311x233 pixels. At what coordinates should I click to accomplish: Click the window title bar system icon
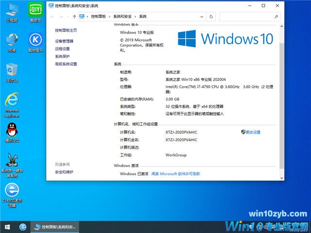pos(51,5)
